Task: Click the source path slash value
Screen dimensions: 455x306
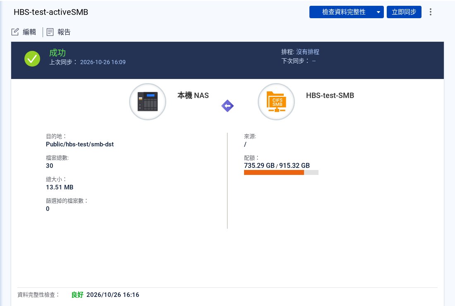Action: click(245, 144)
